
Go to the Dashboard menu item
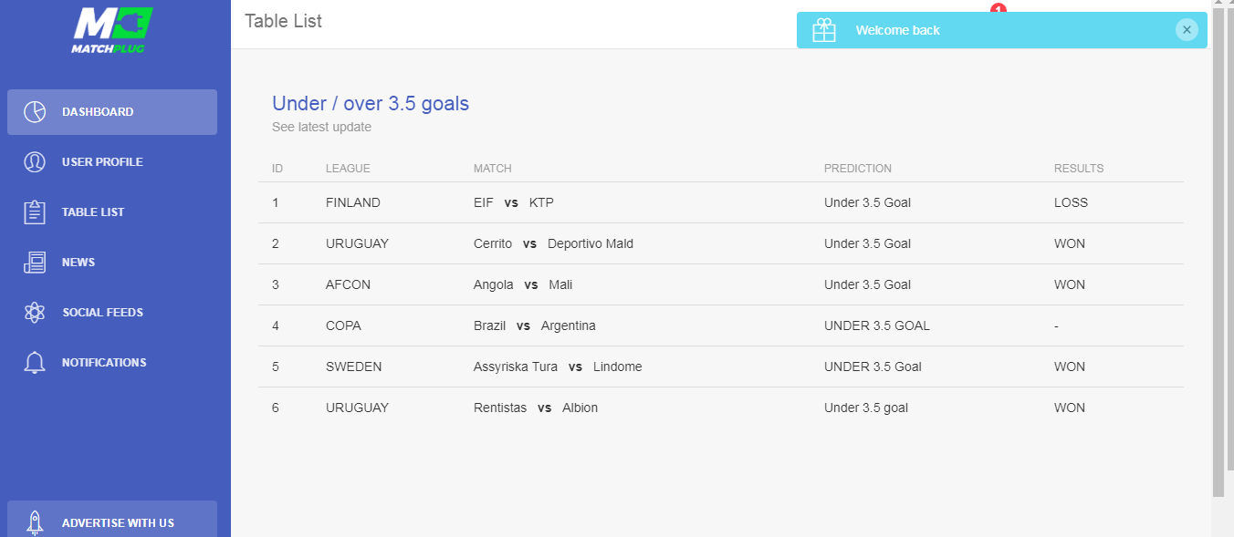pos(112,112)
